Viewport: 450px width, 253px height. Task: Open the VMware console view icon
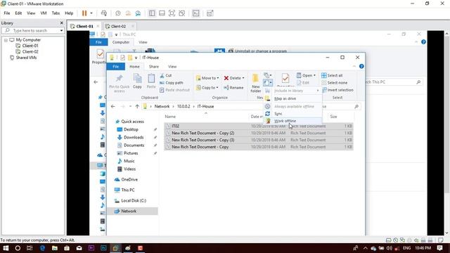click(x=195, y=13)
